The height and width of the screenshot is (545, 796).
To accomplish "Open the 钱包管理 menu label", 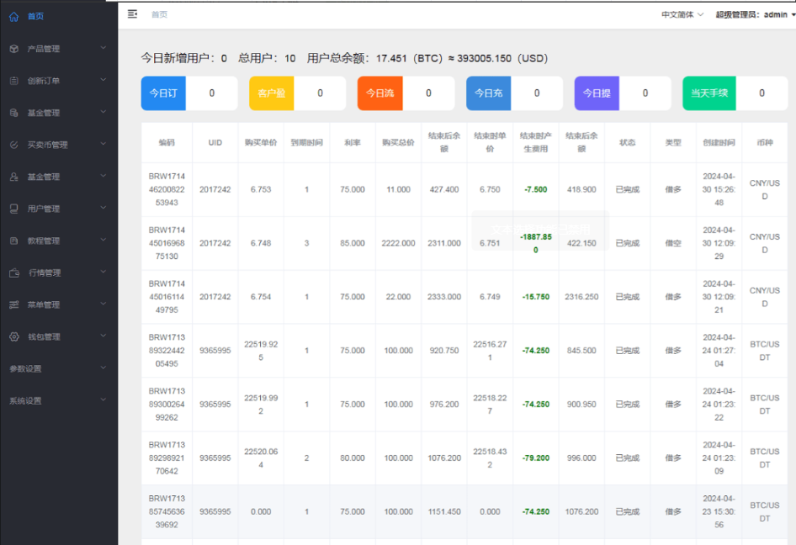I will pos(44,336).
